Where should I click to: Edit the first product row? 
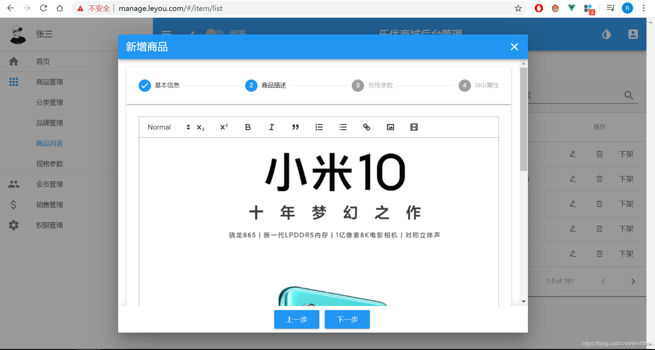[x=573, y=154]
